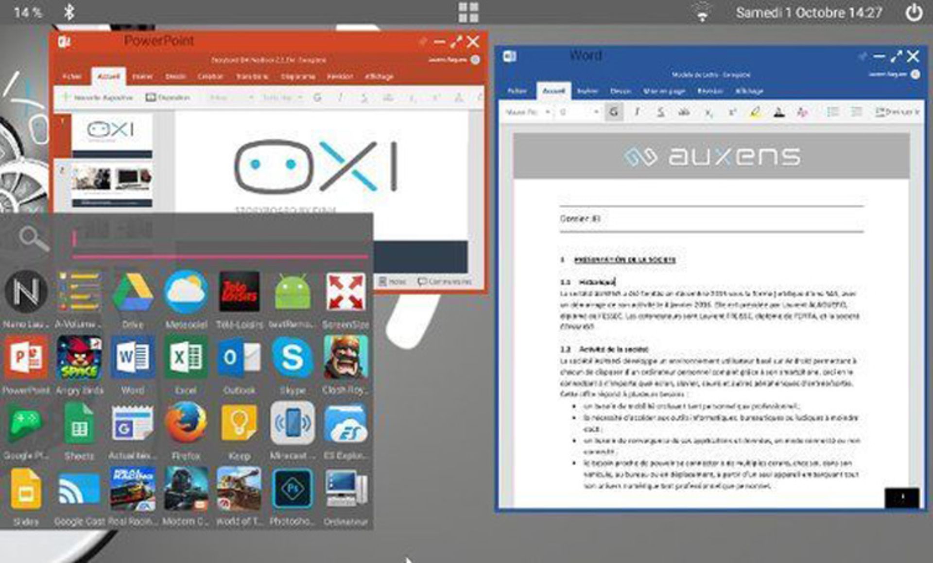The width and height of the screenshot is (933, 563).
Task: Open Commentaires at PowerPoint's bottom bar
Action: pyautogui.click(x=445, y=281)
